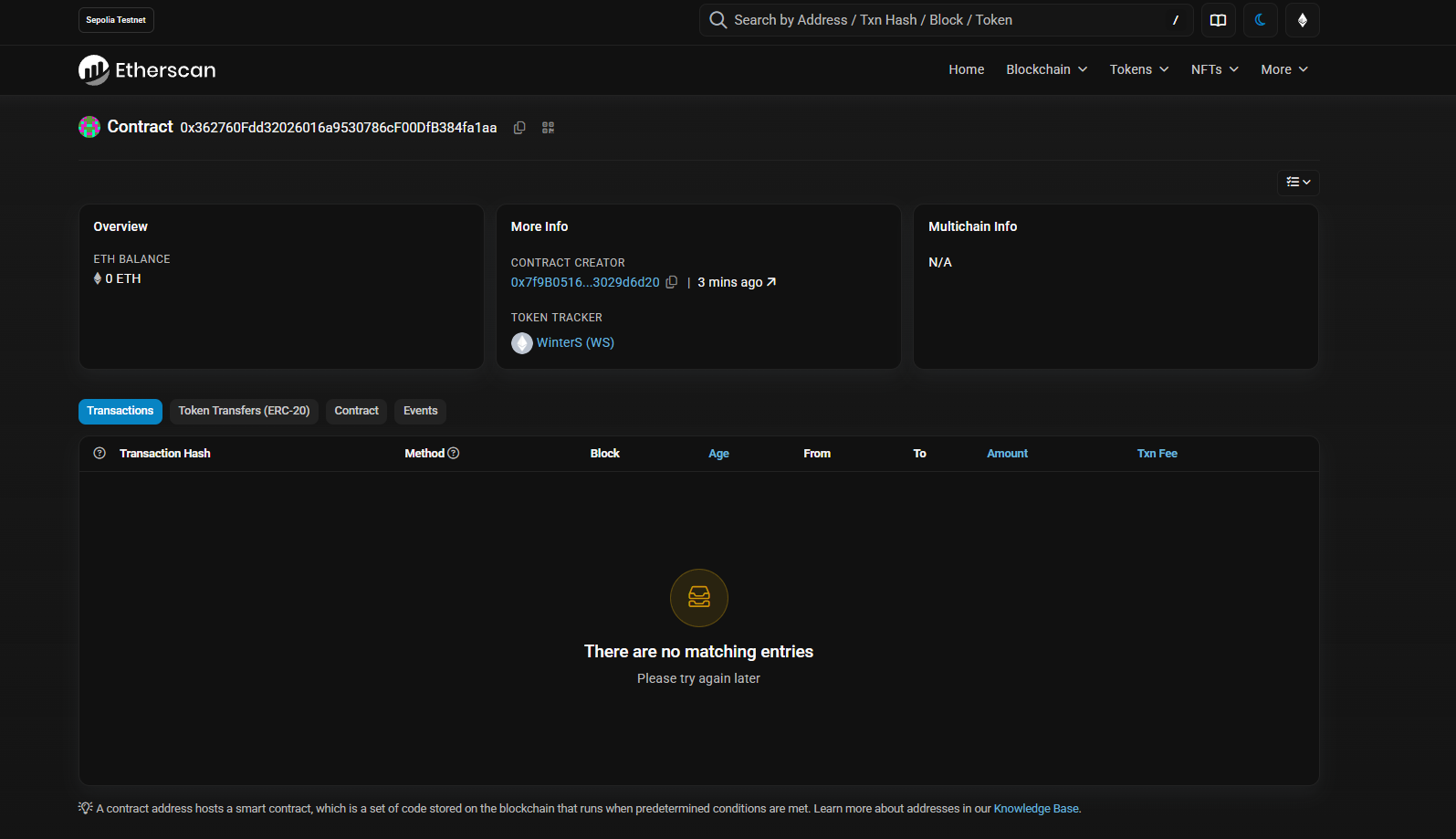
Task: Click the 'More Info' heading
Action: (539, 227)
